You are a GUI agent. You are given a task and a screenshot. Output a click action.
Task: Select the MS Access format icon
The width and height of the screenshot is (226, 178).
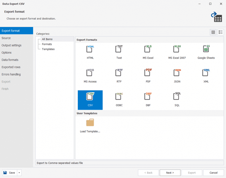click(x=90, y=73)
